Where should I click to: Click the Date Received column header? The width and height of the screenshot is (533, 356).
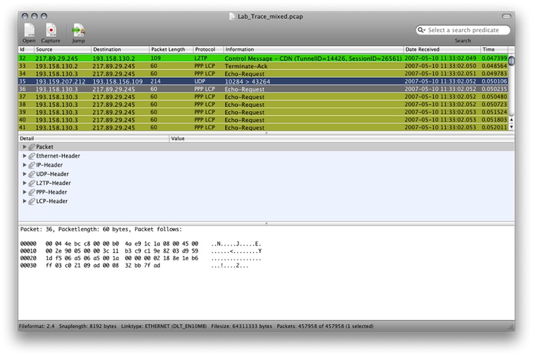click(x=441, y=50)
